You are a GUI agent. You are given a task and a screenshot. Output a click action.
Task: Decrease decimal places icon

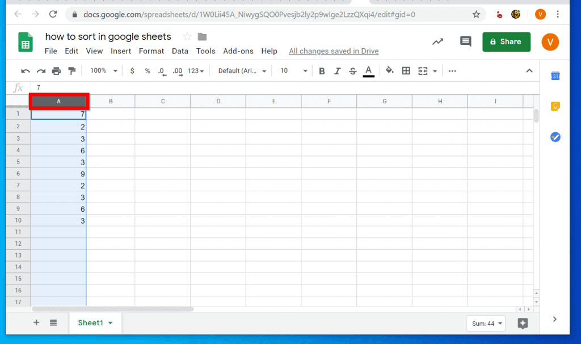tap(162, 71)
